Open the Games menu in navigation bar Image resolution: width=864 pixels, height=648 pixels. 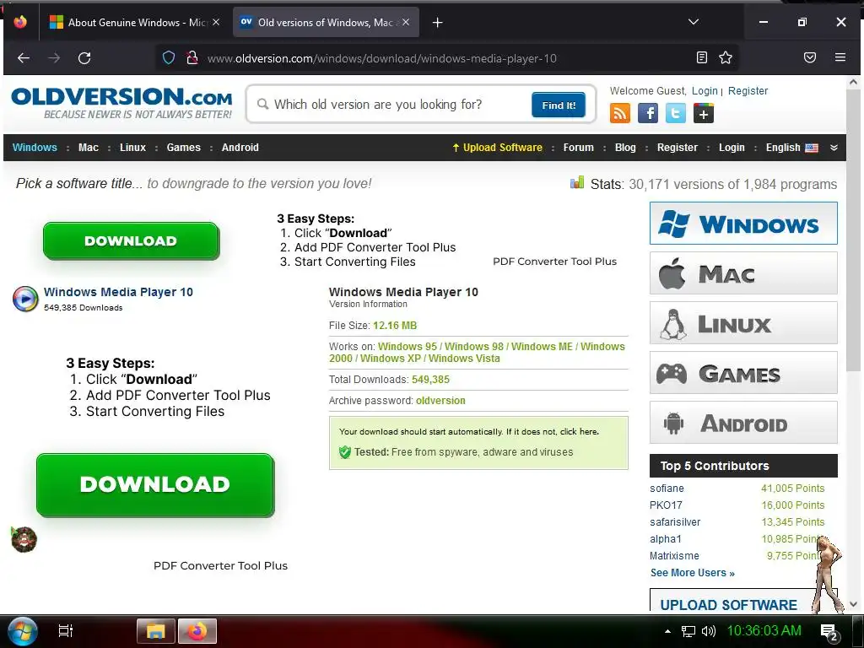(x=183, y=148)
